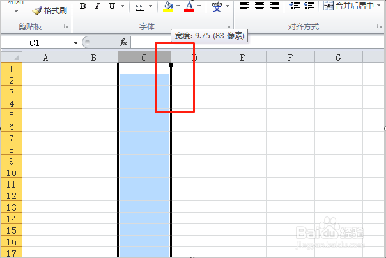
Task: Toggle Bold formatting
Action: point(83,6)
